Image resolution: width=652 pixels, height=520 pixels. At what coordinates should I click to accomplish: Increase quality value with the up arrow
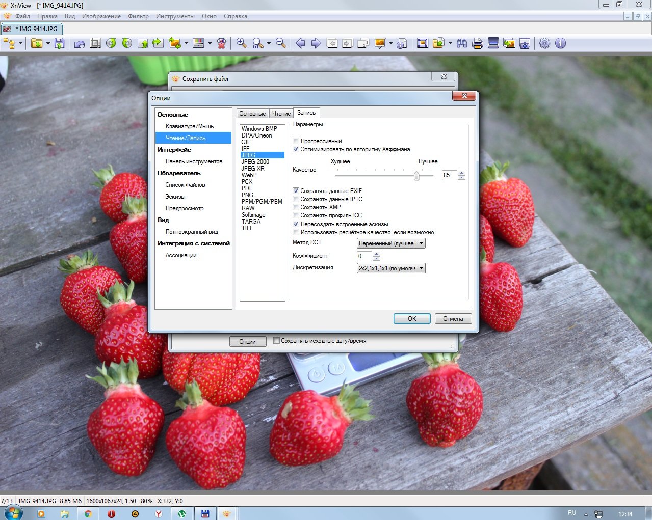click(461, 173)
